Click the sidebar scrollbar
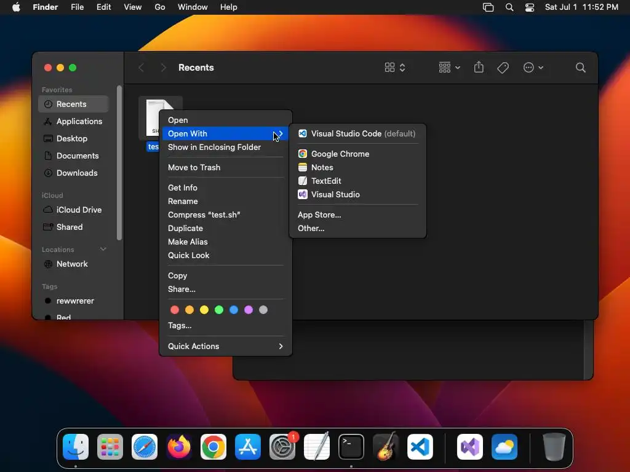The height and width of the screenshot is (472, 630). coord(119,162)
